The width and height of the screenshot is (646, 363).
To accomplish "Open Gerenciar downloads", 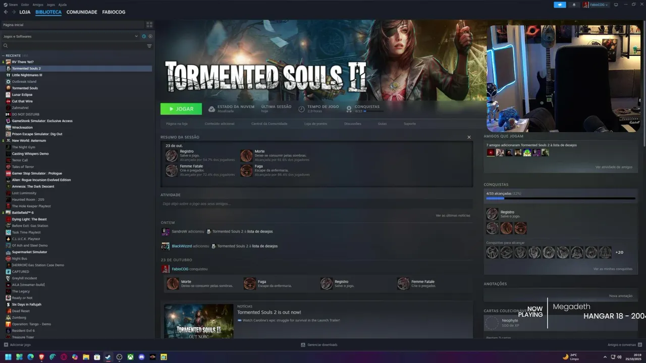I will click(319, 345).
